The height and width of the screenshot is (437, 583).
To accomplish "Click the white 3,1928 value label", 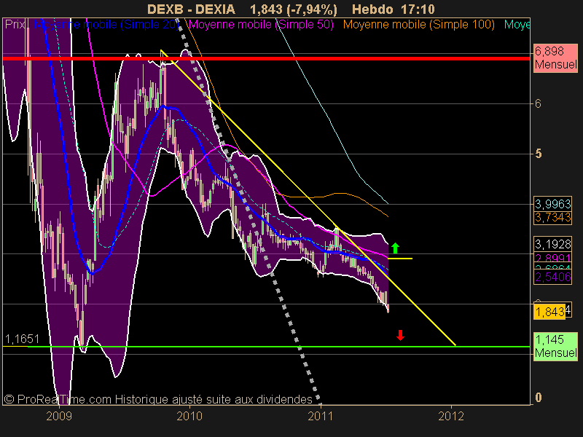I will click(552, 244).
